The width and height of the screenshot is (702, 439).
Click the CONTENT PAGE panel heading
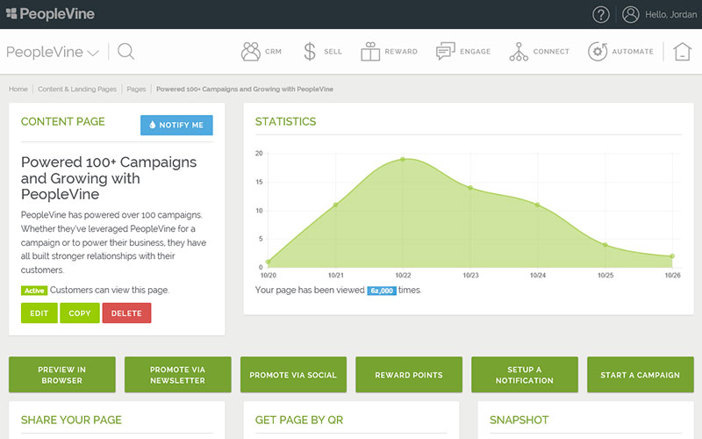pyautogui.click(x=62, y=121)
